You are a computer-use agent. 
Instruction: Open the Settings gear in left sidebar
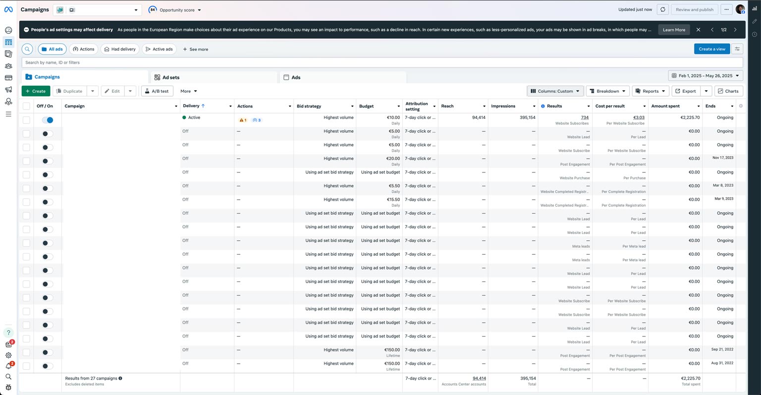click(x=8, y=355)
